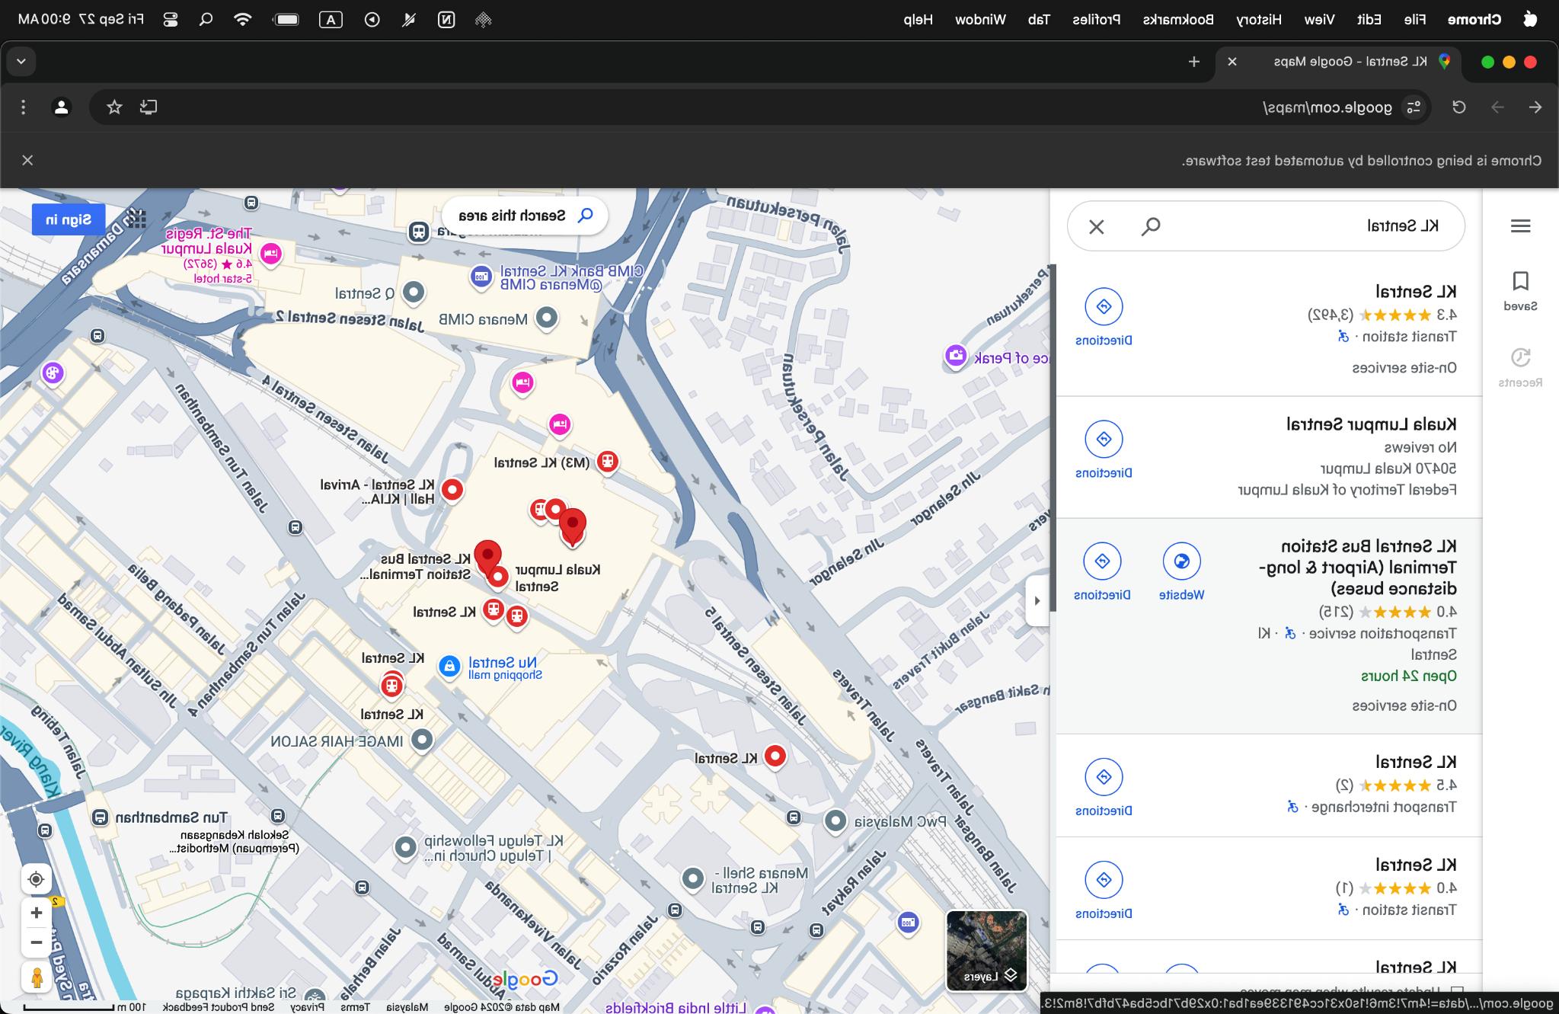Go back with Chrome back arrow
Image resolution: width=1559 pixels, height=1014 pixels.
1535,107
